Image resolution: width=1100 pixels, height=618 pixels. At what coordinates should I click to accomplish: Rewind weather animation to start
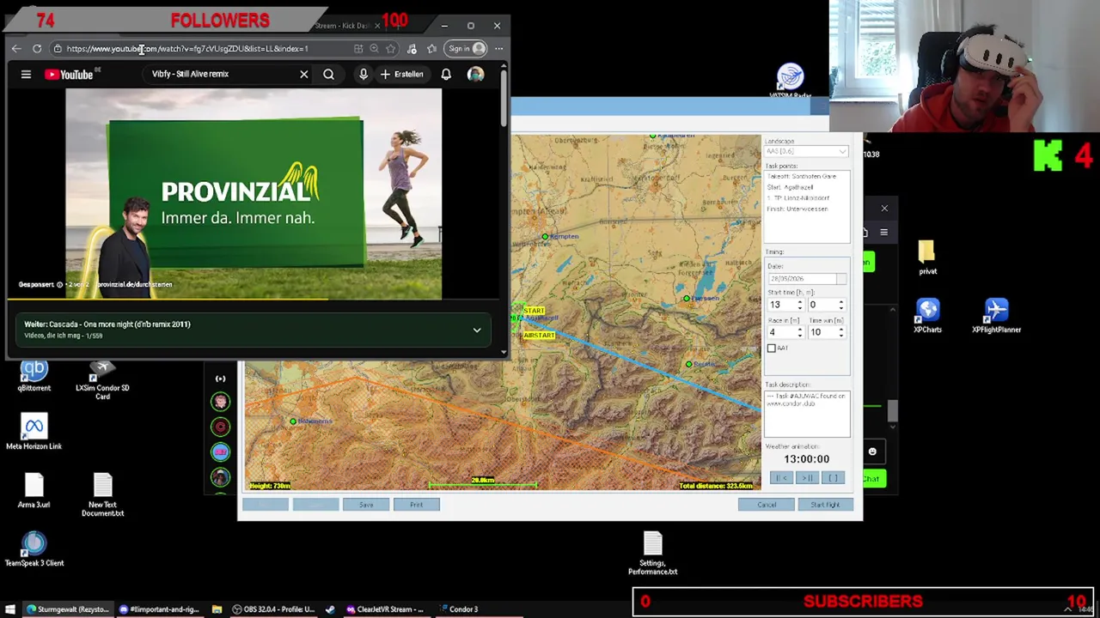pyautogui.click(x=781, y=478)
